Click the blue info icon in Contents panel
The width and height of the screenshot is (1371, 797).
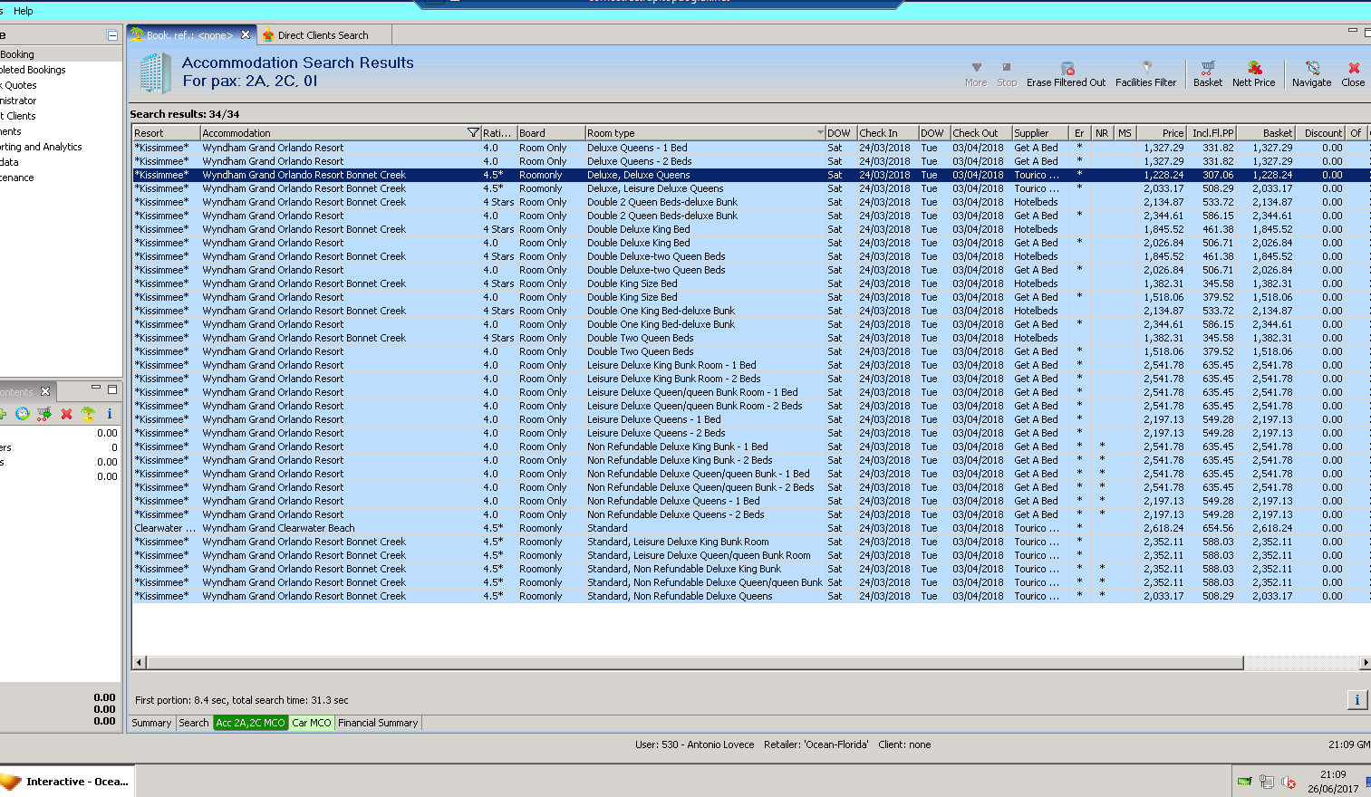click(x=110, y=414)
